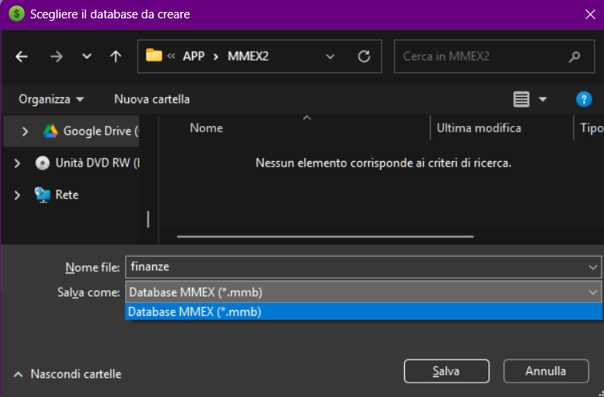Screen dimensions: 604x397
Task: Open the Organizza menu
Action: pos(51,100)
